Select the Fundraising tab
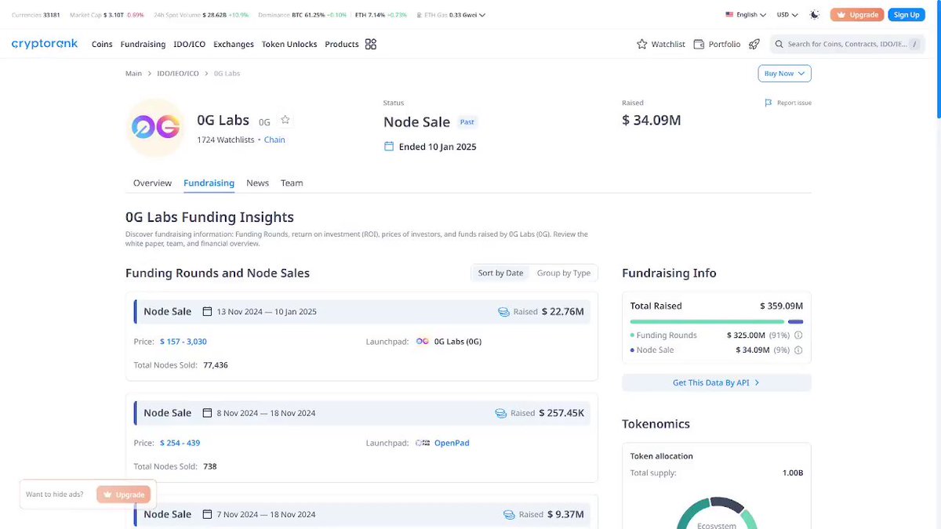This screenshot has width=941, height=529. 209,183
